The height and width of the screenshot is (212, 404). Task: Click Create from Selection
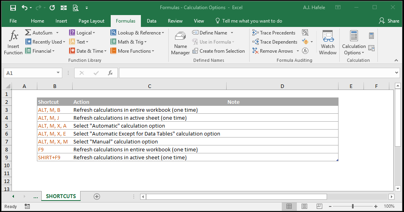(219, 51)
